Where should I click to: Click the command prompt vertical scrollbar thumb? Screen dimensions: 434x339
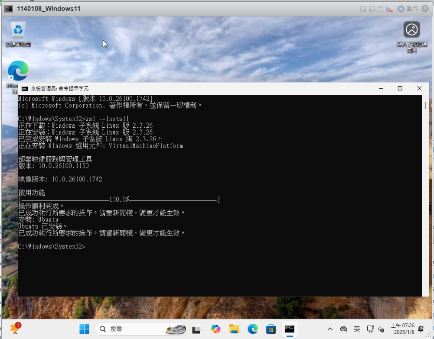pyautogui.click(x=425, y=106)
